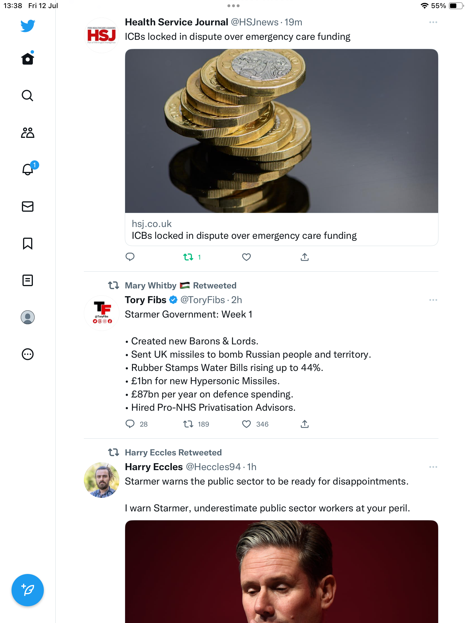
Task: Open options menu for Tory Fibs tweet
Action: pos(433,300)
